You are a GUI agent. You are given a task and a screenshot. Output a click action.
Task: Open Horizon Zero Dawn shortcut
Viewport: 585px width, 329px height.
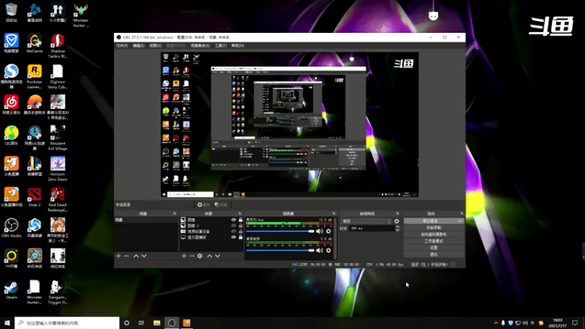(58, 169)
